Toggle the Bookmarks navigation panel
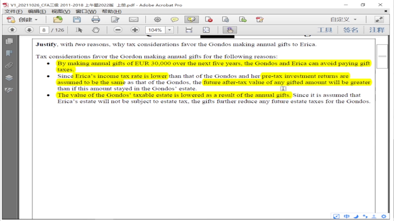Screen dimensions: 394x221 9,53
